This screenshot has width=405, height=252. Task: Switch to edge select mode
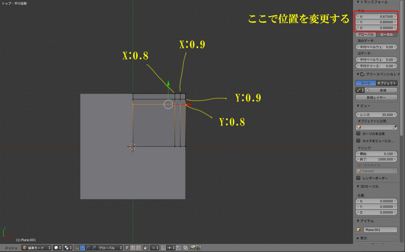click(133, 248)
